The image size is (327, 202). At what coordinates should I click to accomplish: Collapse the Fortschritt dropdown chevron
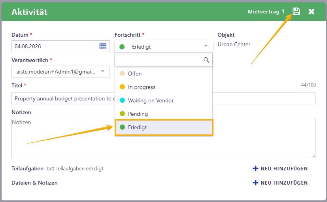[x=206, y=45]
